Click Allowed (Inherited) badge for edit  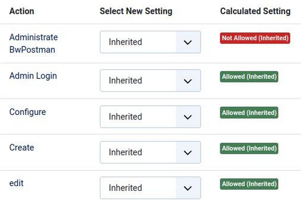[x=249, y=184]
